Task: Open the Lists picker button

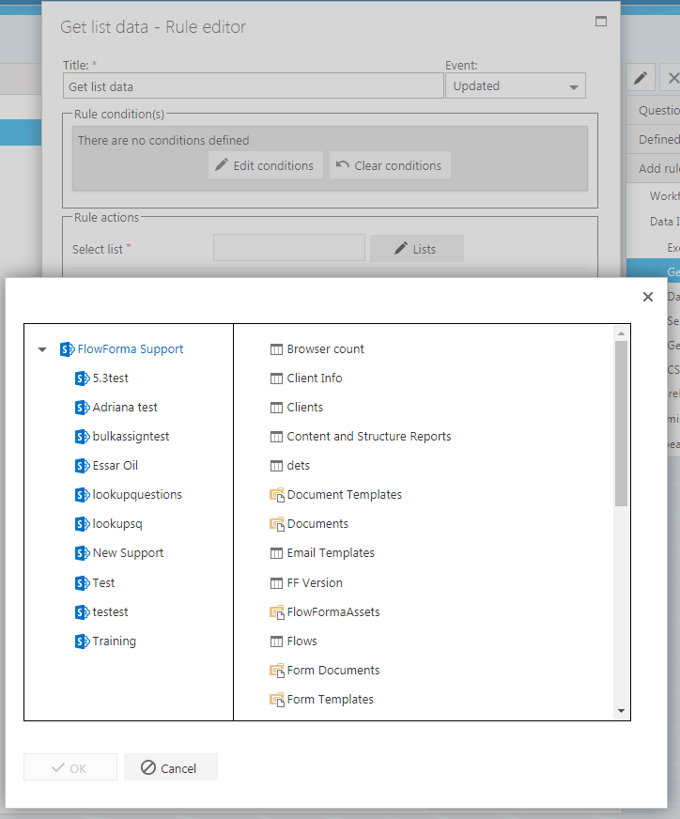Action: click(x=417, y=249)
